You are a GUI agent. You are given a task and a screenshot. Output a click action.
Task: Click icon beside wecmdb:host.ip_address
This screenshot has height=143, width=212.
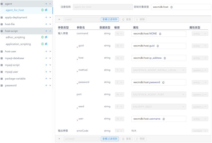[x=165, y=58]
